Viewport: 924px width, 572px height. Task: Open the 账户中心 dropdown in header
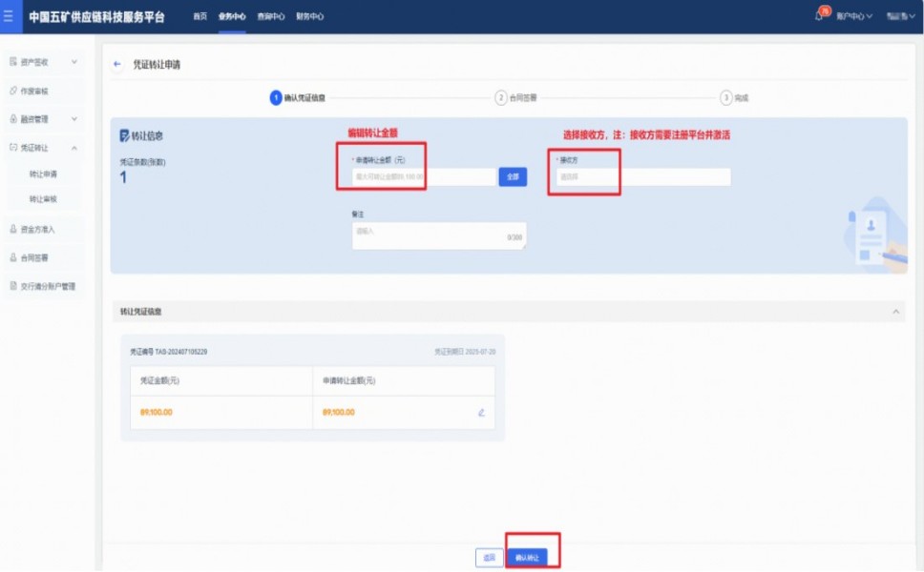[853, 16]
